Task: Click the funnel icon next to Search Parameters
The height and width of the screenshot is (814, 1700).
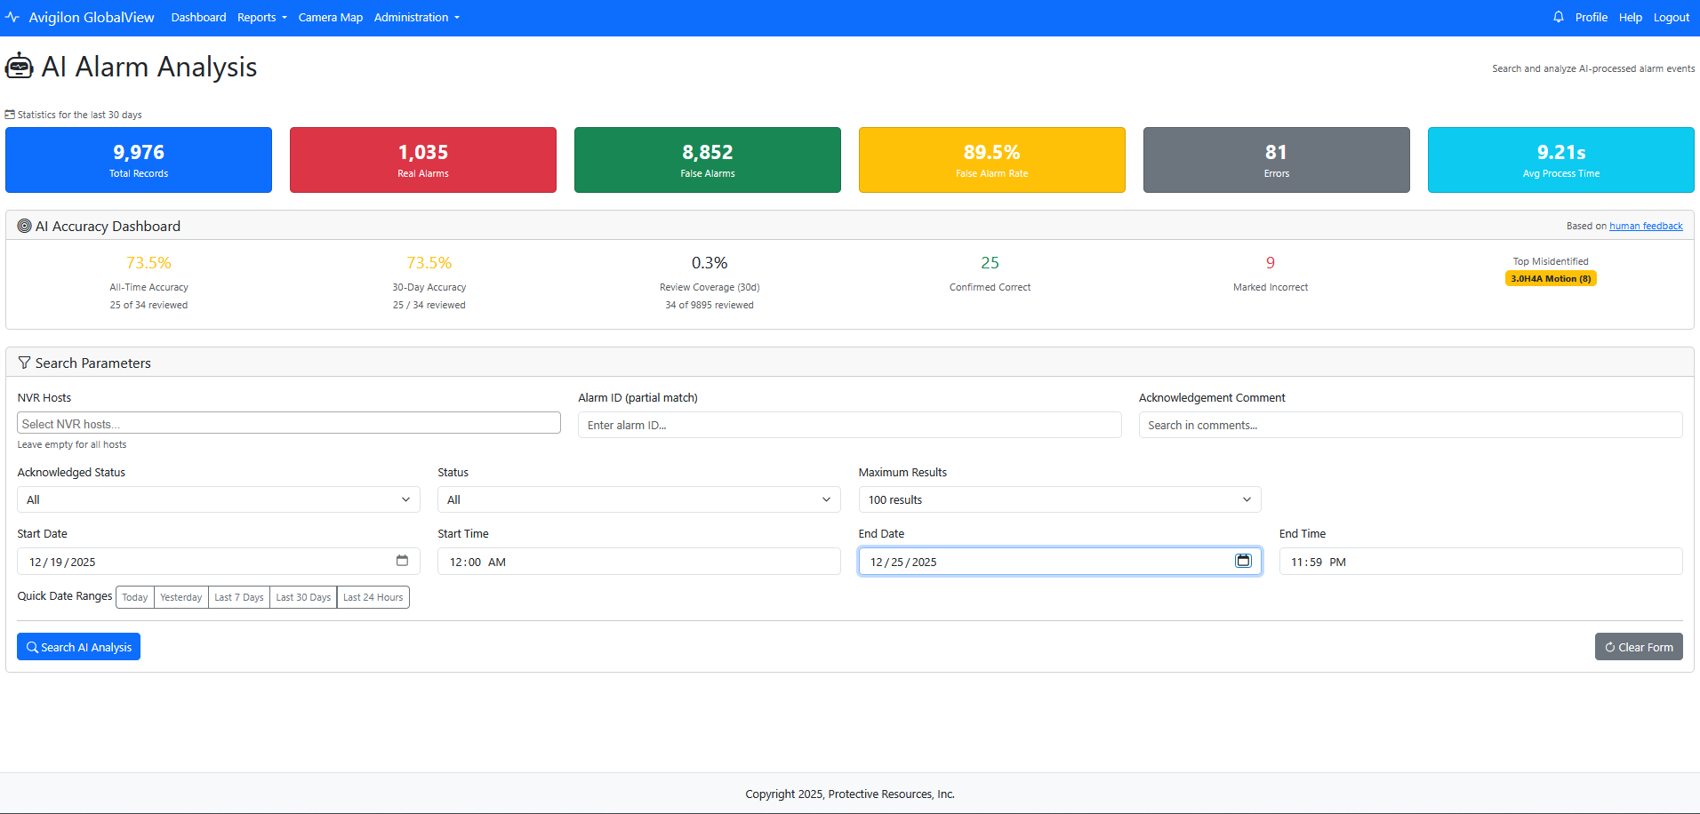Action: (24, 363)
